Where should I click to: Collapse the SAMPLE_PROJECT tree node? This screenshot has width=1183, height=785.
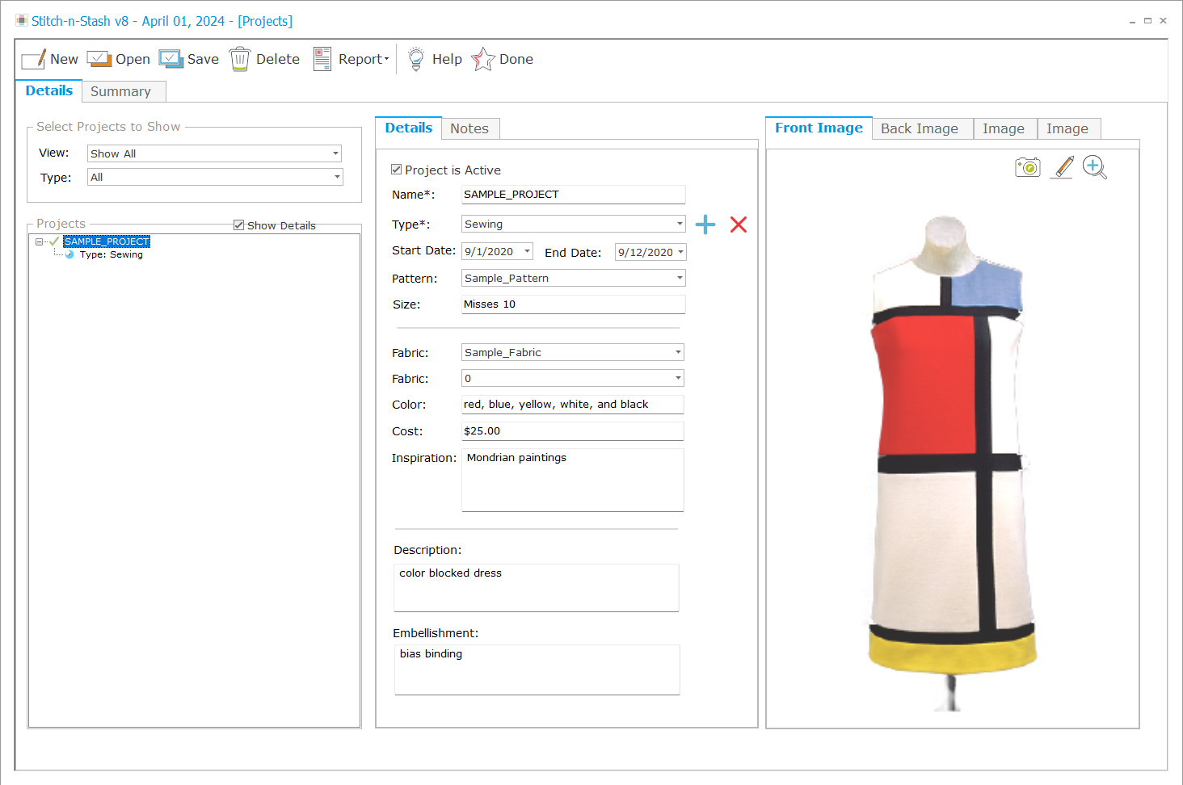[x=39, y=241]
